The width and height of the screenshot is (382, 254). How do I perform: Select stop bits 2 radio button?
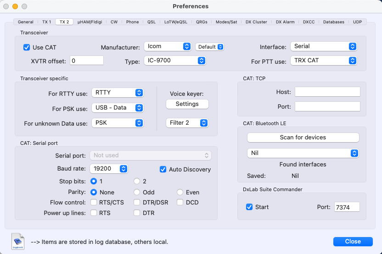pos(137,181)
